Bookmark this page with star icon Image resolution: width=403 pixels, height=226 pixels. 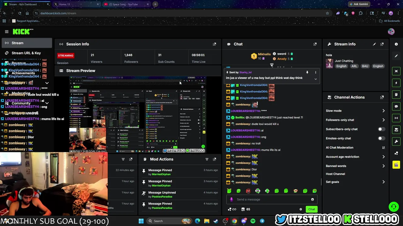click(327, 13)
